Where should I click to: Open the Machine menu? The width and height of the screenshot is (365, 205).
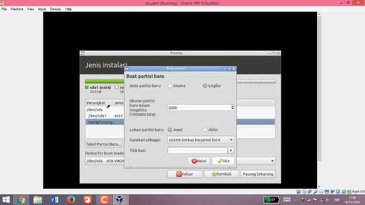(17, 9)
